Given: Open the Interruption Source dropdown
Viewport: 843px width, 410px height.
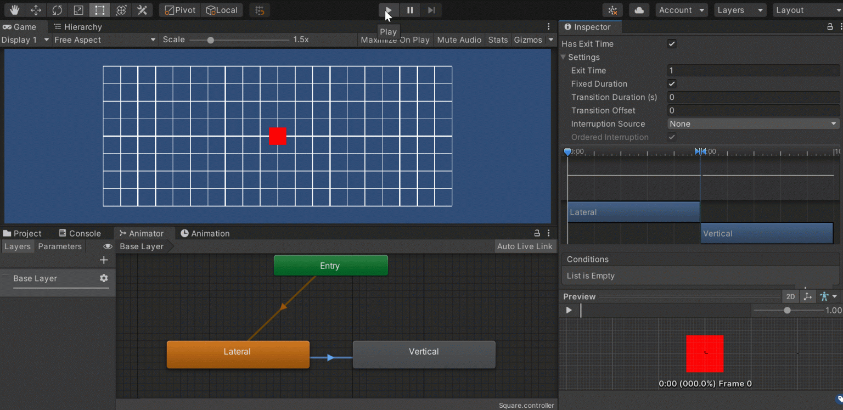Looking at the screenshot, I should coord(753,124).
